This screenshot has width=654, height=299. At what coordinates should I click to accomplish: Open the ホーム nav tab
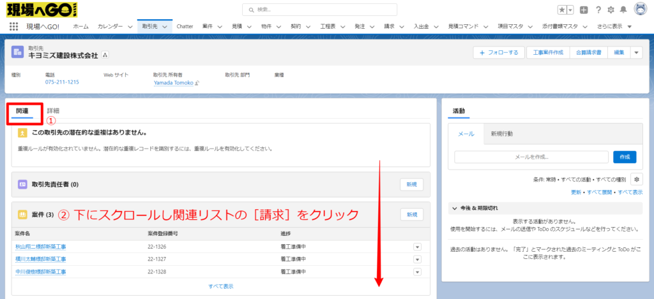[x=81, y=26]
